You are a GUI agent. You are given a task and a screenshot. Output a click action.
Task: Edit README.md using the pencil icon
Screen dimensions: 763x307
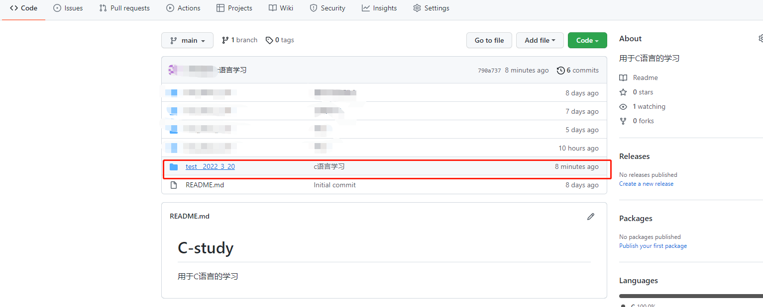pos(591,216)
